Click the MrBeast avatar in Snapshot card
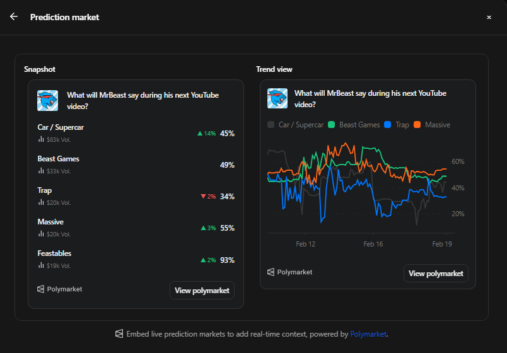The width and height of the screenshot is (507, 353). 48,100
